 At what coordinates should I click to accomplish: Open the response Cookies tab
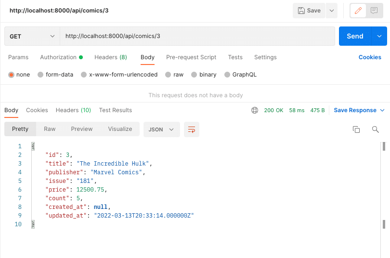click(37, 110)
